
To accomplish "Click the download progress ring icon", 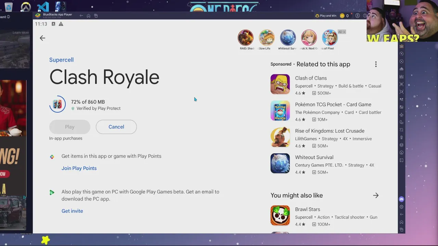I will click(57, 104).
